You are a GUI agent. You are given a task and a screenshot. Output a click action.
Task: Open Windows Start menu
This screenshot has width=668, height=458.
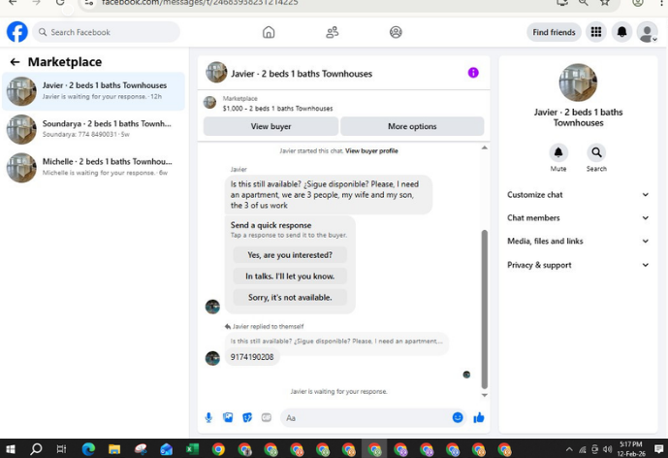click(11, 449)
